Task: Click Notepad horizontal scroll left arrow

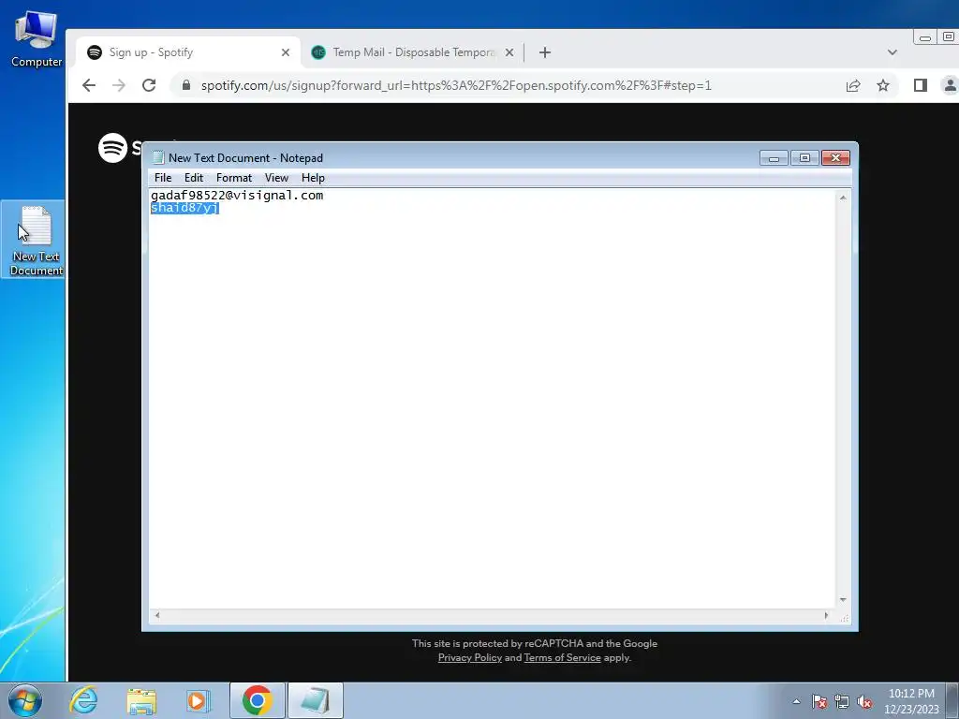Action: pyautogui.click(x=157, y=615)
